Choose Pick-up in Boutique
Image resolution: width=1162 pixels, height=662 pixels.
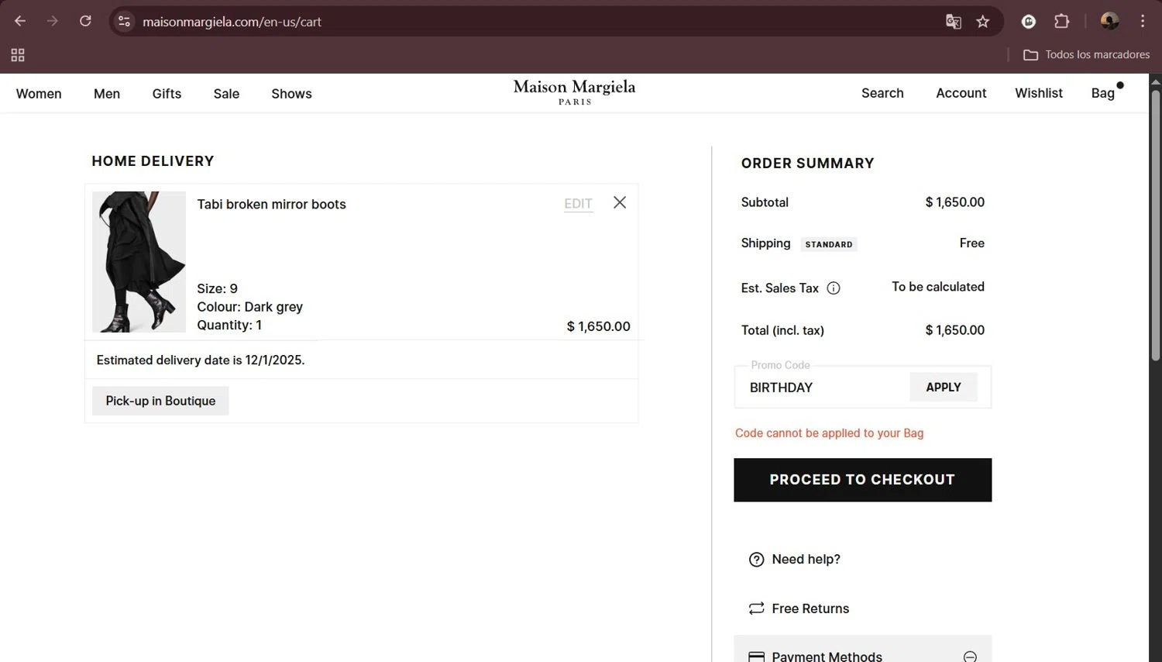coord(160,401)
